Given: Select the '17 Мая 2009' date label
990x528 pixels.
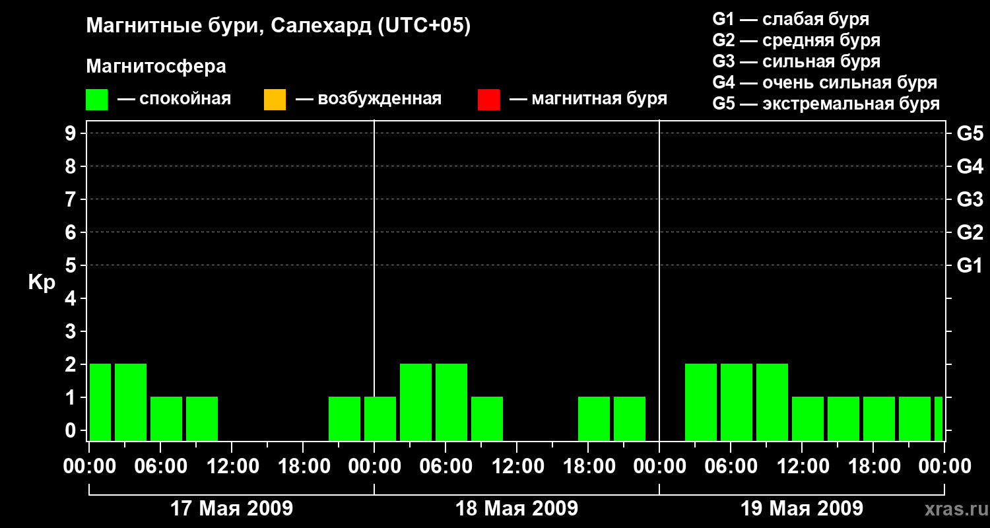Looking at the screenshot, I should [231, 509].
